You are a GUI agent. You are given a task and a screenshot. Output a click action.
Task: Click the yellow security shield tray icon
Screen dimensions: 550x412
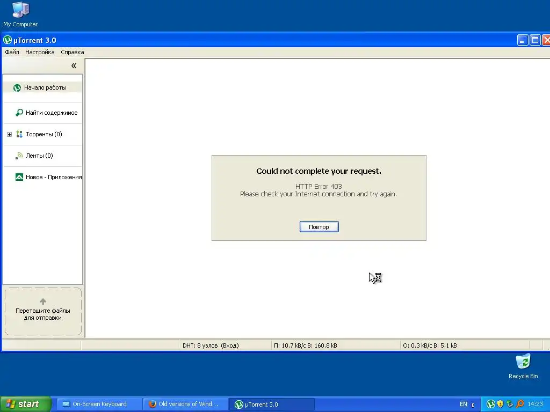click(500, 404)
